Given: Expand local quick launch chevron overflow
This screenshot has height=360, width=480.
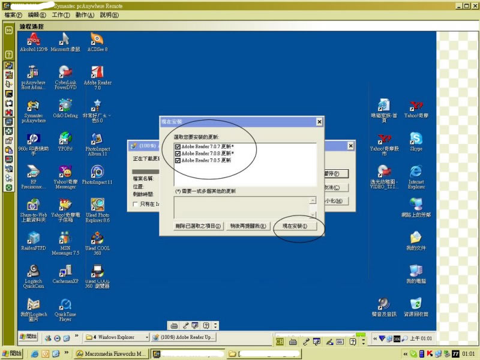Looking at the screenshot, I should point(66,352).
